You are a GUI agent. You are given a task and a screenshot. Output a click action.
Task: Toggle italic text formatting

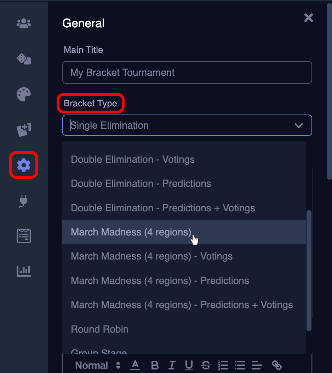click(172, 365)
